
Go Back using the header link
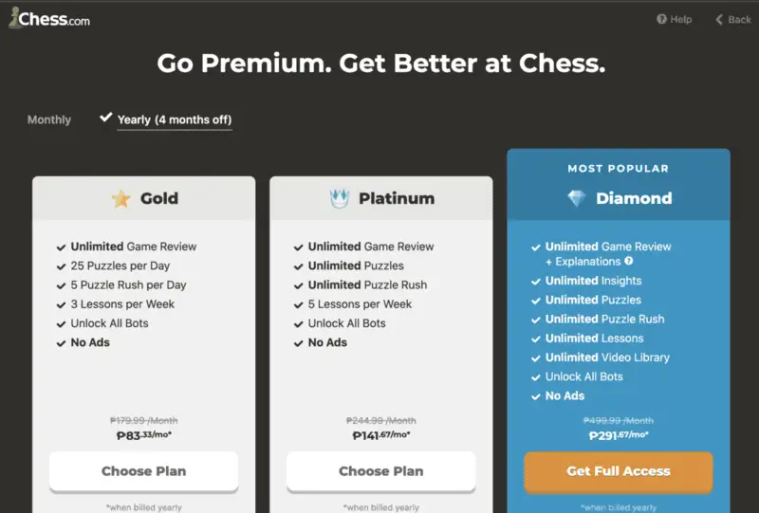point(733,19)
